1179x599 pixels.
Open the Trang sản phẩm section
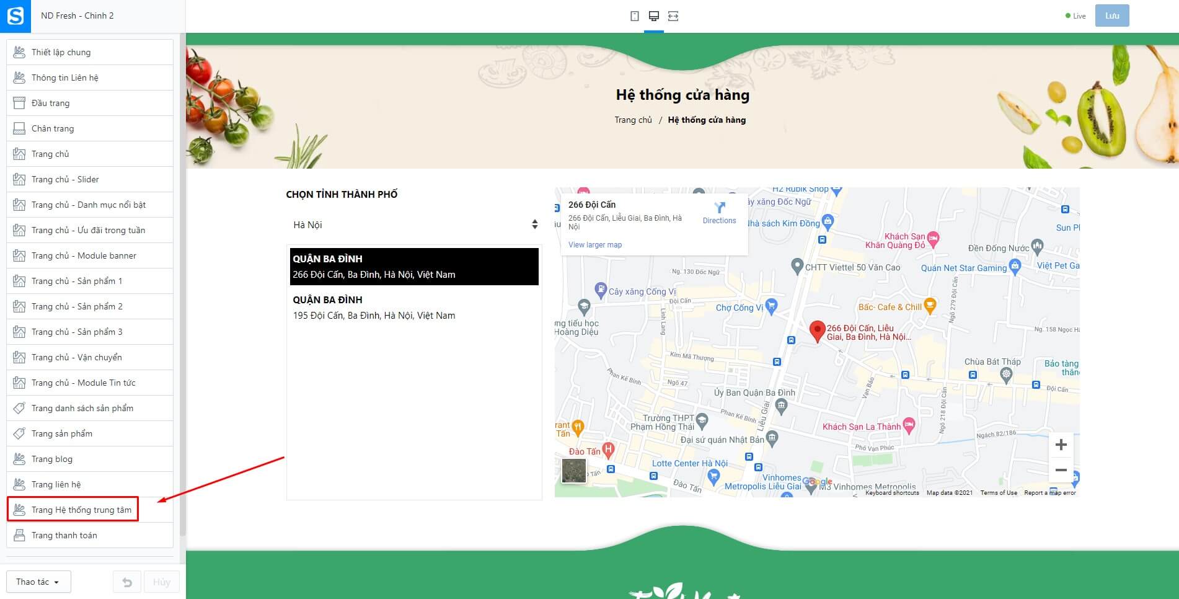click(x=90, y=433)
